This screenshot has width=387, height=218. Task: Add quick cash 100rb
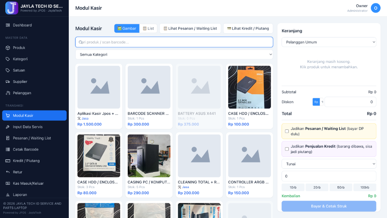coord(365,187)
